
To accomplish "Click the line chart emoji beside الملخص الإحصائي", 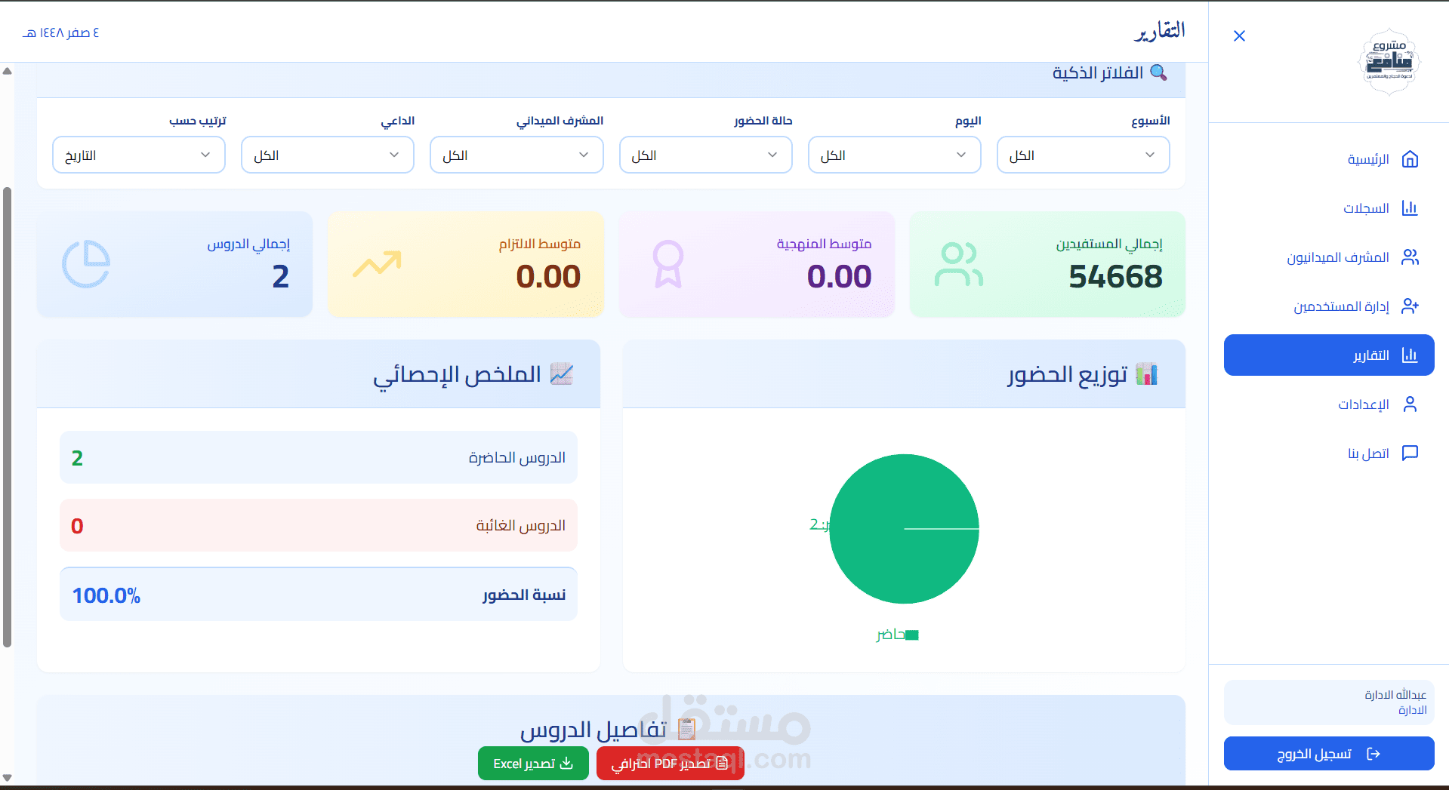I will [562, 374].
